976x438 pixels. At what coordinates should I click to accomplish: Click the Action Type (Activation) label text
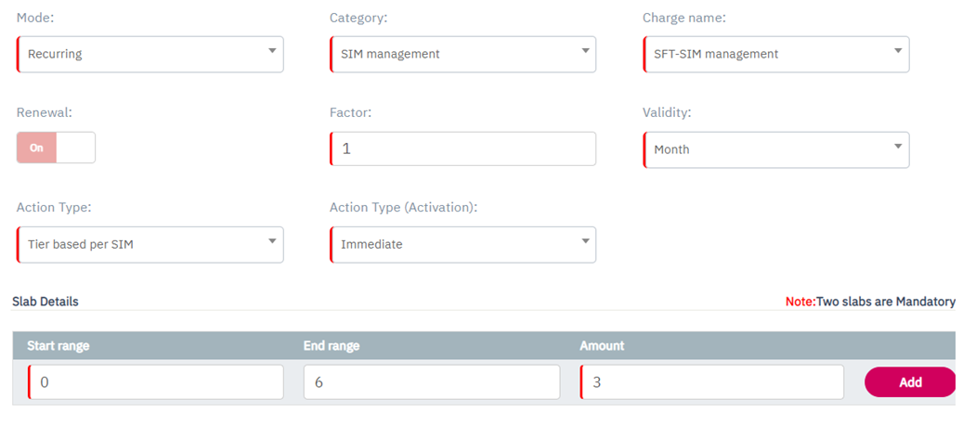click(403, 207)
